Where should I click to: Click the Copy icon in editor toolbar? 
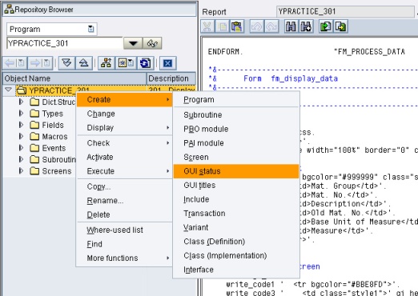222,26
